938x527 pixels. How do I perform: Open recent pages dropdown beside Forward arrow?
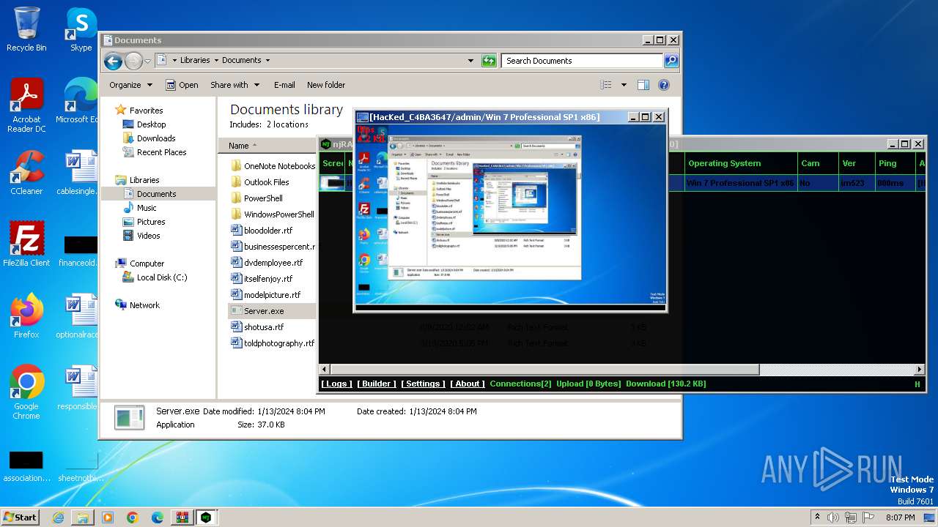[x=148, y=61]
